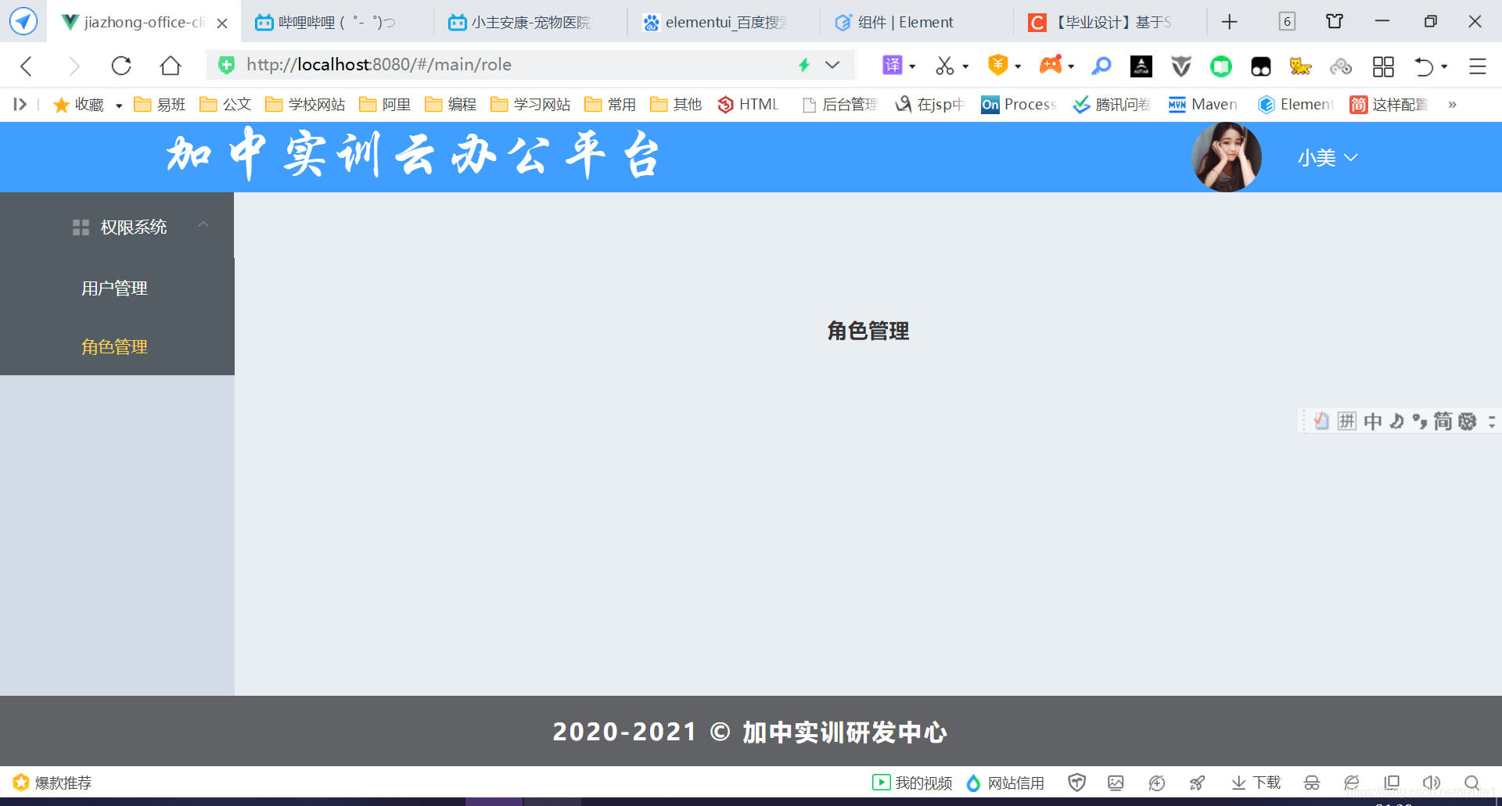The width and height of the screenshot is (1502, 806).
Task: Click the shirt skin icon in title bar
Action: pyautogui.click(x=1335, y=21)
